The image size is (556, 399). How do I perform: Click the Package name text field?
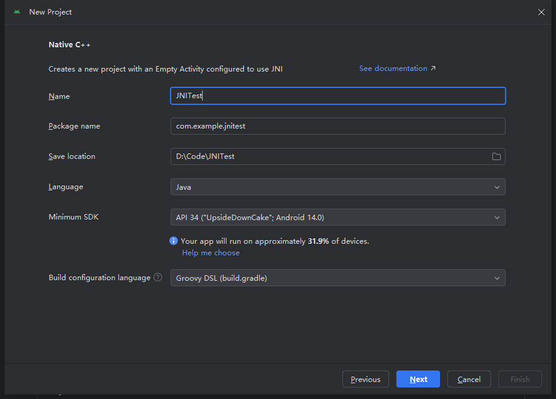[x=337, y=126]
